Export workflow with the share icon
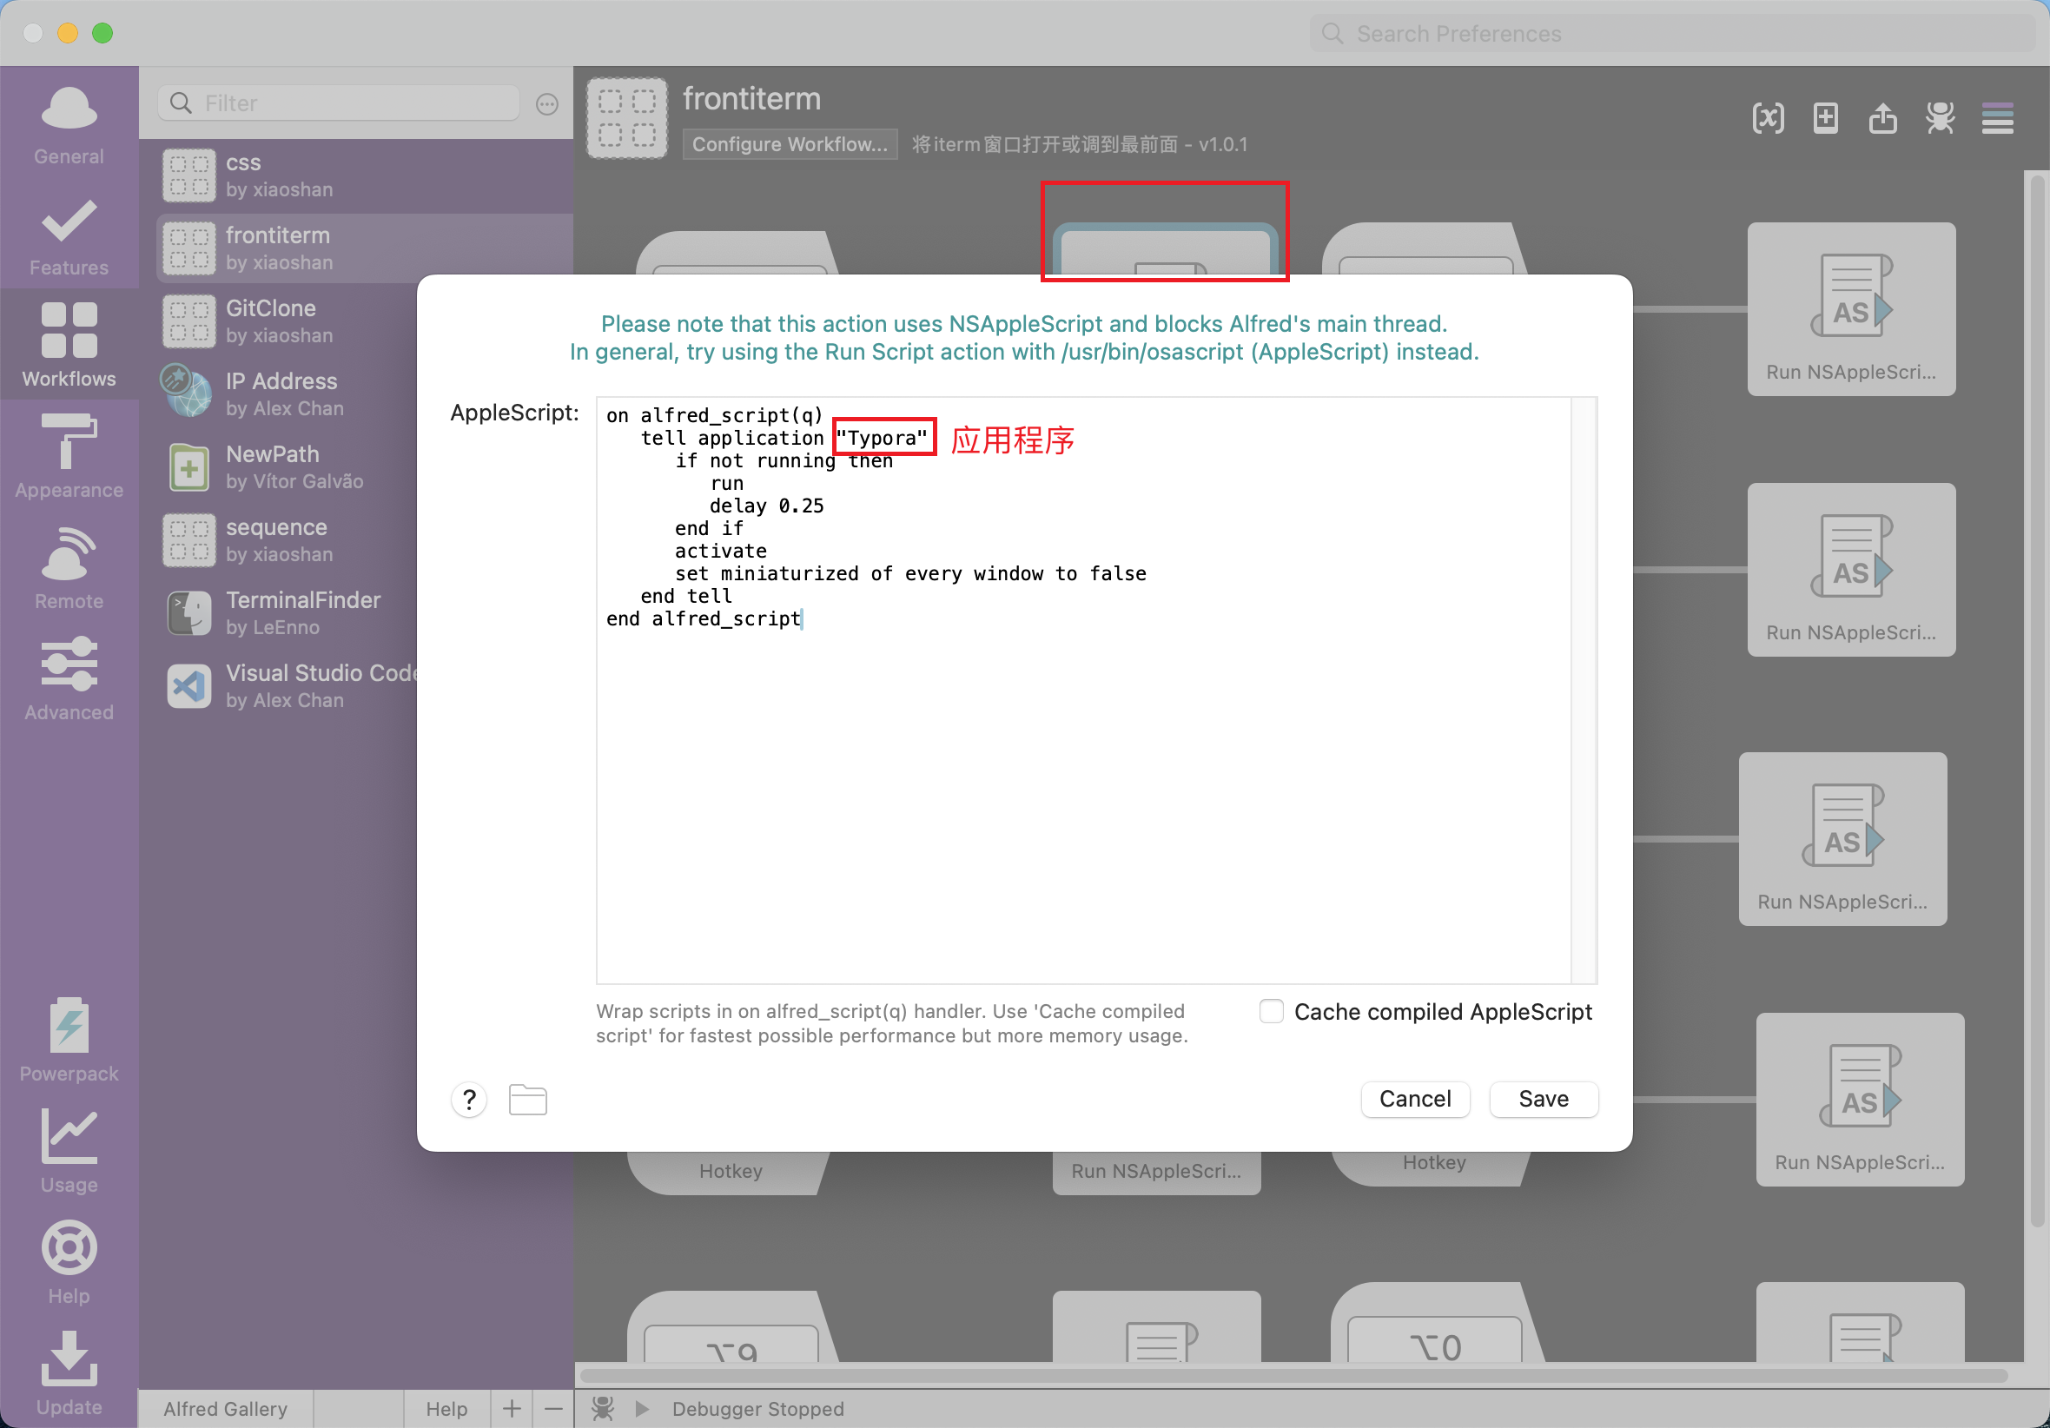Viewport: 2050px width, 1428px height. (x=1883, y=118)
